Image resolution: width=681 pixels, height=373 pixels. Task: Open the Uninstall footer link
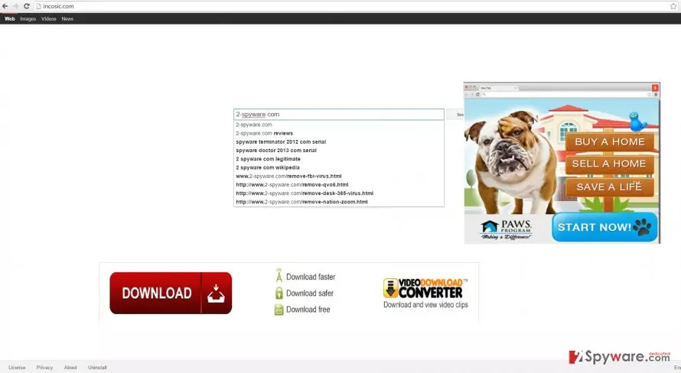[97, 368]
